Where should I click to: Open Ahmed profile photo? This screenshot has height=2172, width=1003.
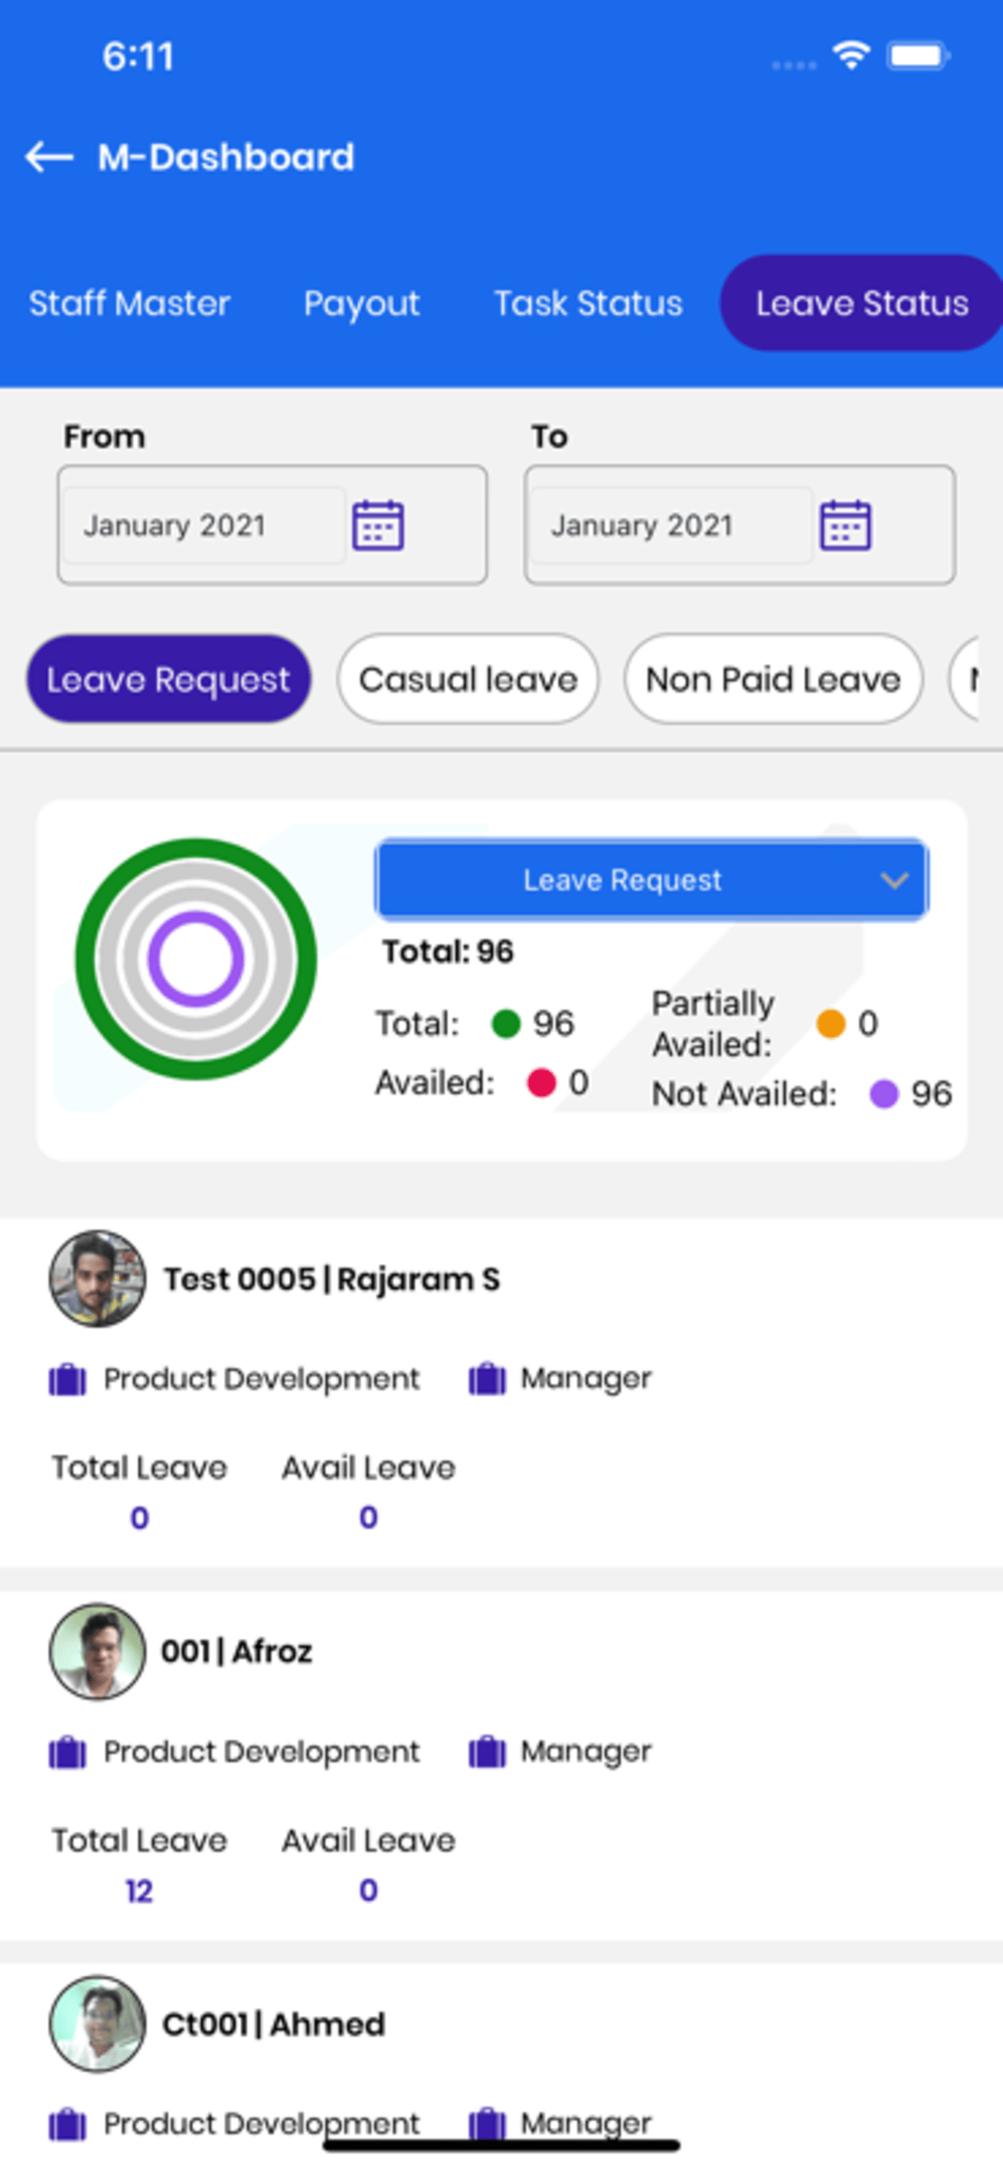(x=97, y=2023)
